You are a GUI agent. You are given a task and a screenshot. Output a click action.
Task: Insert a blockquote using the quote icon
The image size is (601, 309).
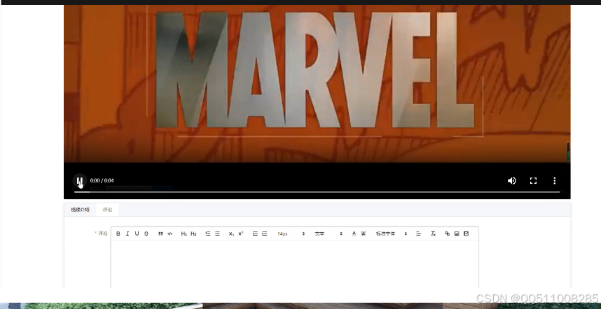click(x=160, y=233)
